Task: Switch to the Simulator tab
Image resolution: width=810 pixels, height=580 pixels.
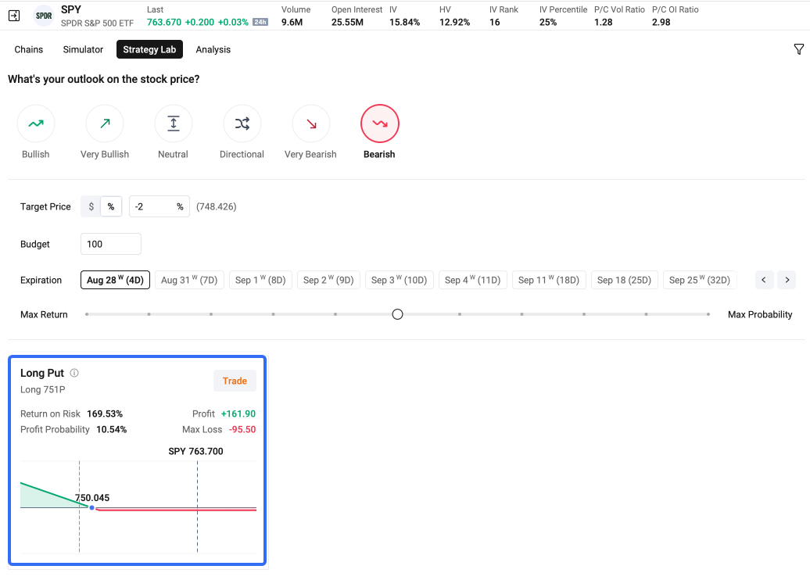Action: (83, 49)
